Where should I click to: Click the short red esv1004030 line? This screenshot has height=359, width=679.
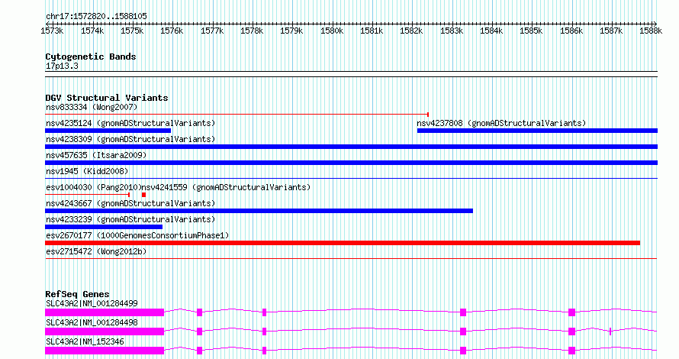(x=88, y=195)
